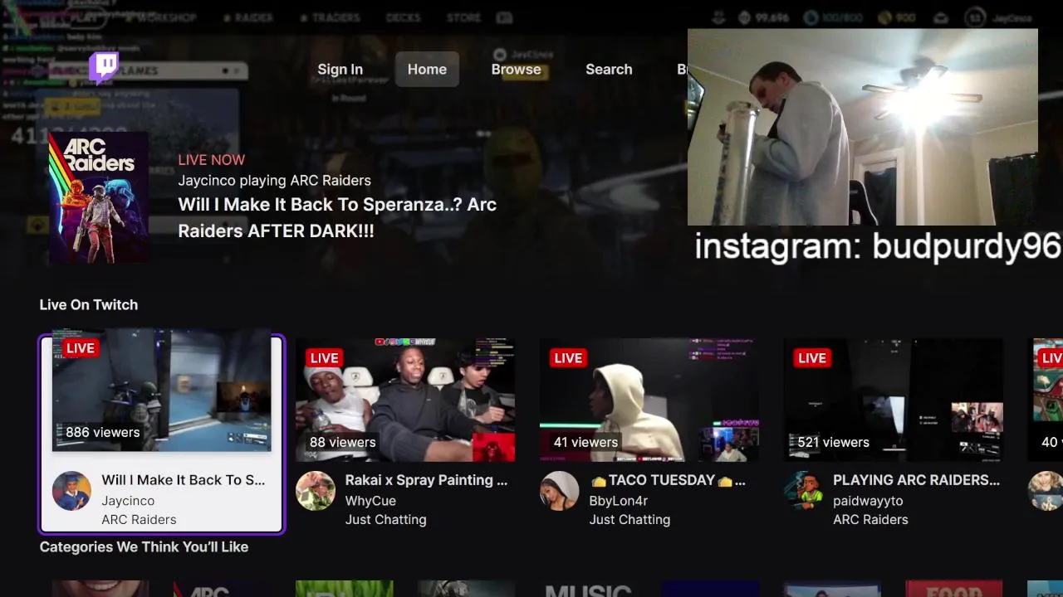Click the LIVE NOW label
1063x597 pixels.
(212, 160)
